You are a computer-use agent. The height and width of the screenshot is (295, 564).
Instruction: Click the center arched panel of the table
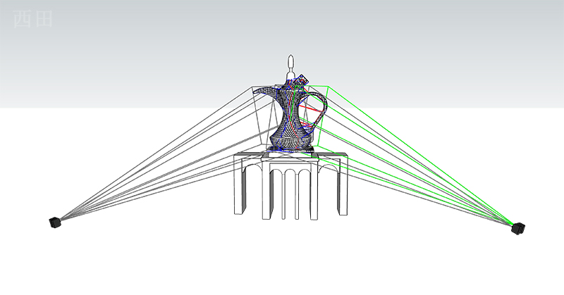[x=290, y=190]
